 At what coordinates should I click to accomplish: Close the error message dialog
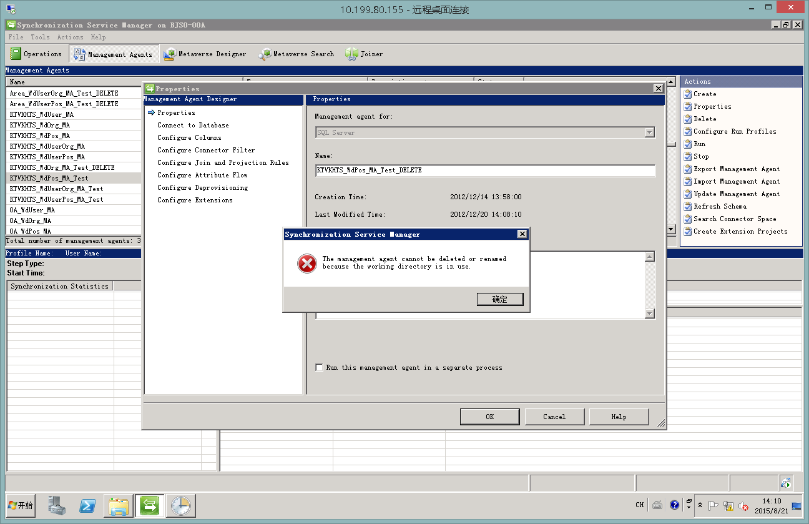(522, 234)
